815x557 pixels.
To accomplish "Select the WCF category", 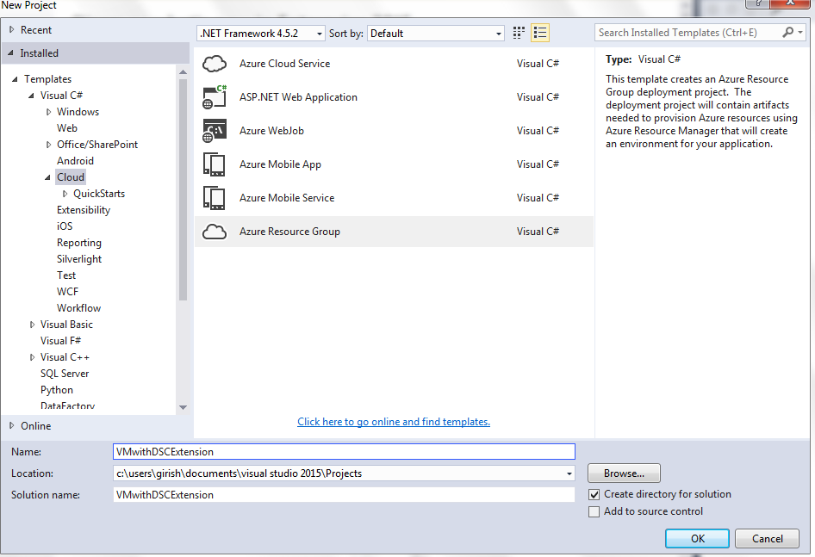I will pos(67,292).
